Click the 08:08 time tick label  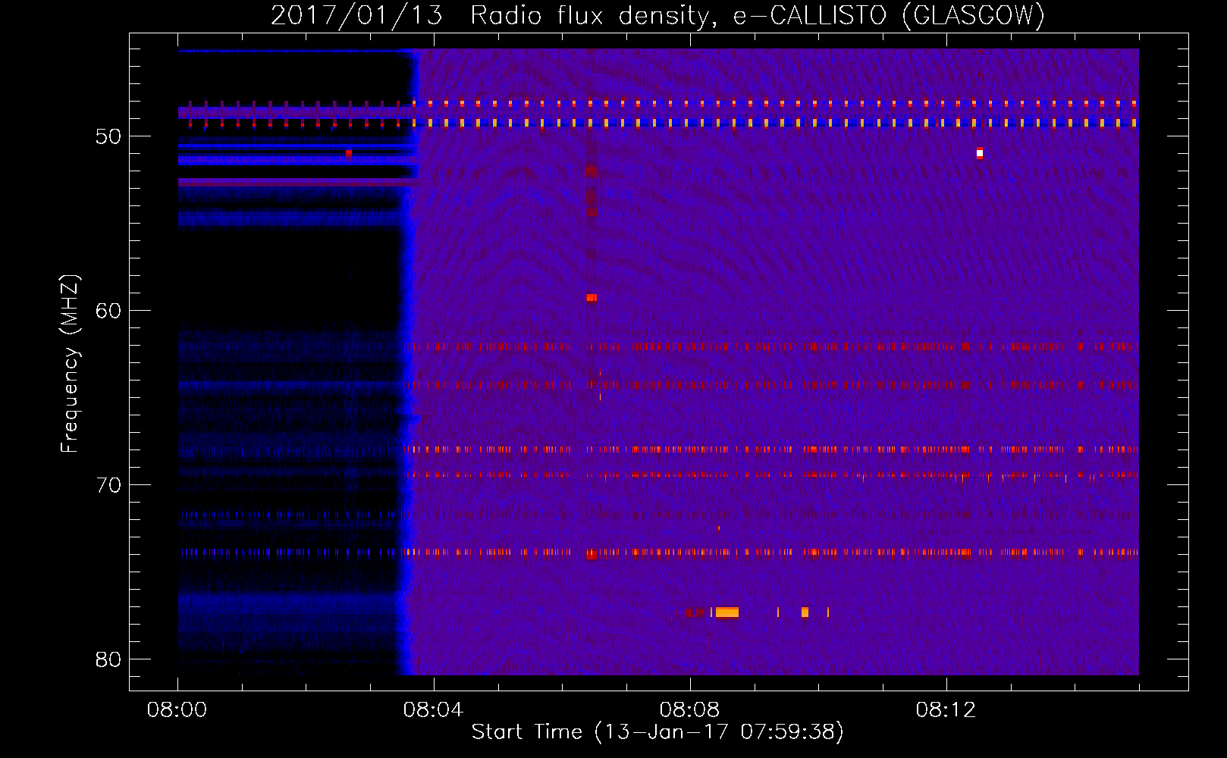tap(689, 710)
